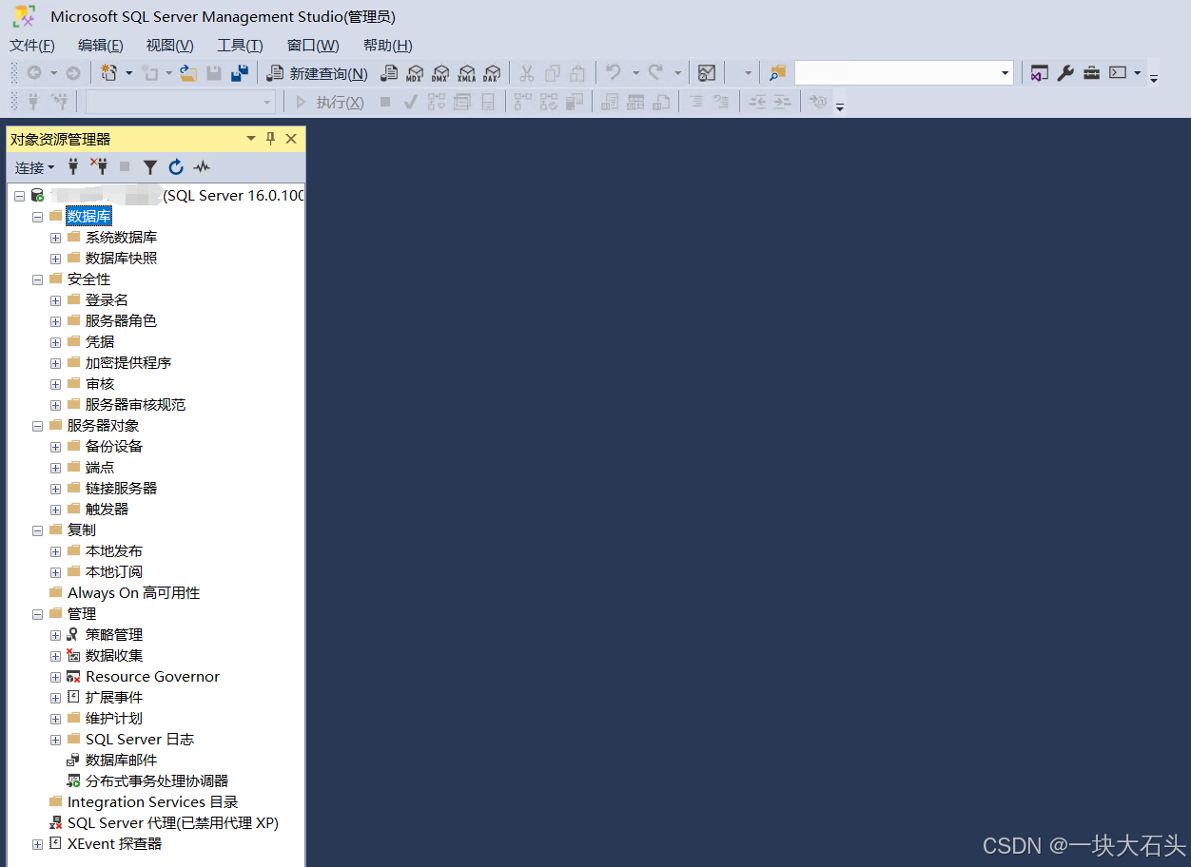The width and height of the screenshot is (1191, 867).
Task: Click the Disconnect plug icon
Action: 99,167
